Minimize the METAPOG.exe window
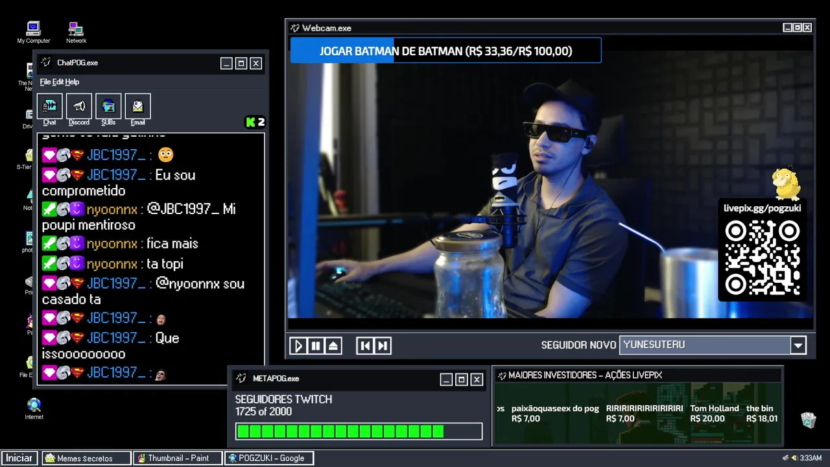This screenshot has width=830, height=467. (446, 379)
